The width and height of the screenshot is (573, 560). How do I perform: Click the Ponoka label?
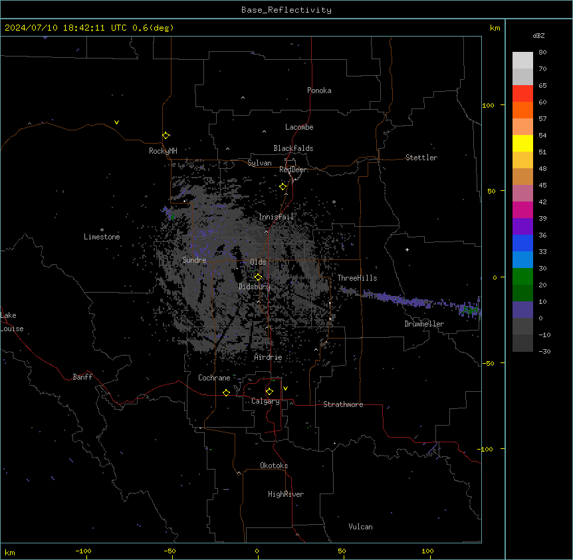pyautogui.click(x=319, y=90)
